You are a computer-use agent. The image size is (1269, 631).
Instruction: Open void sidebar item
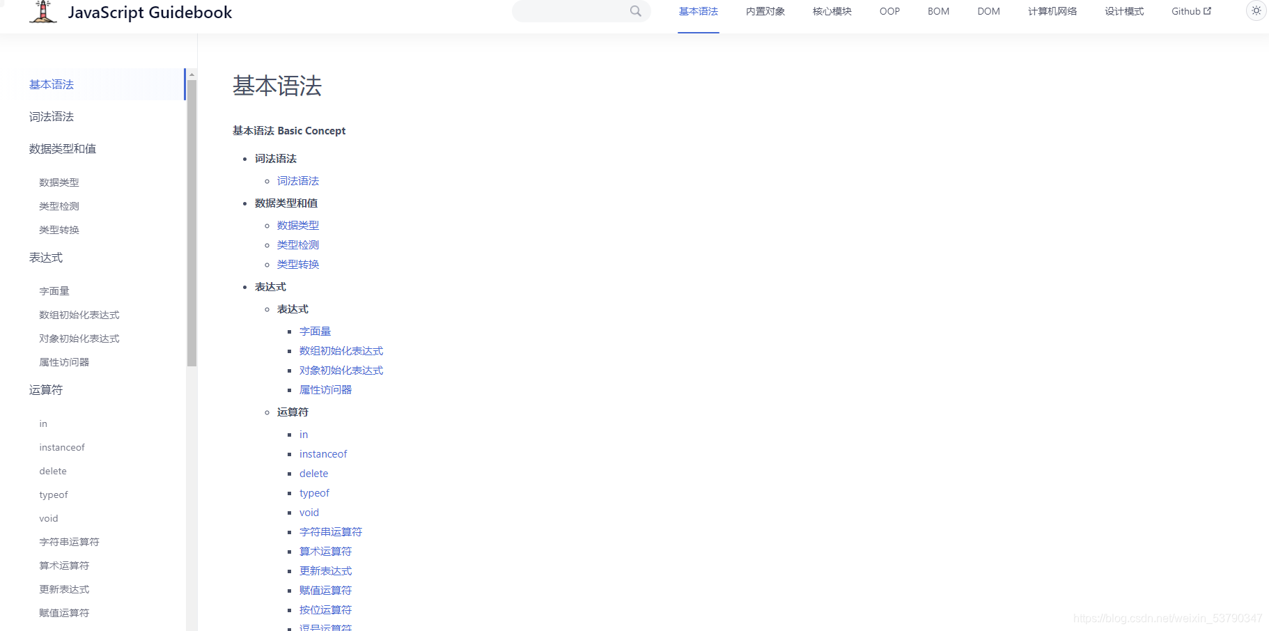tap(49, 518)
